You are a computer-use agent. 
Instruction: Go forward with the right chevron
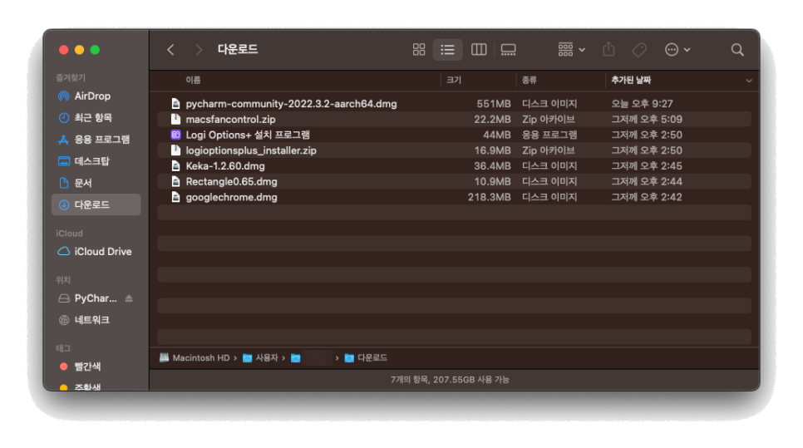pos(199,50)
